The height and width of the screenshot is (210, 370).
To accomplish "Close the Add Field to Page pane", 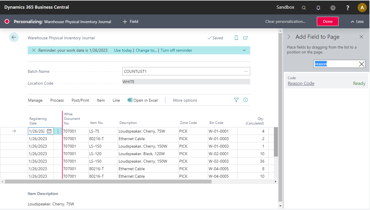I will (361, 37).
